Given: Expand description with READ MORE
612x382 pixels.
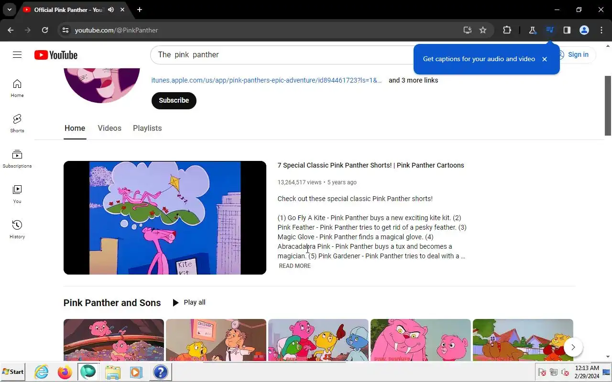Looking at the screenshot, I should 295,266.
